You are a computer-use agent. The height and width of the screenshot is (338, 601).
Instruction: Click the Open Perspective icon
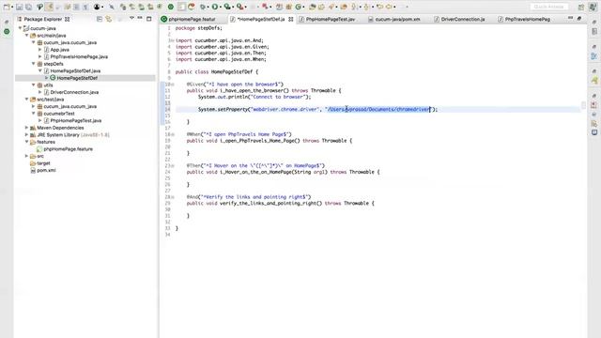coord(581,7)
